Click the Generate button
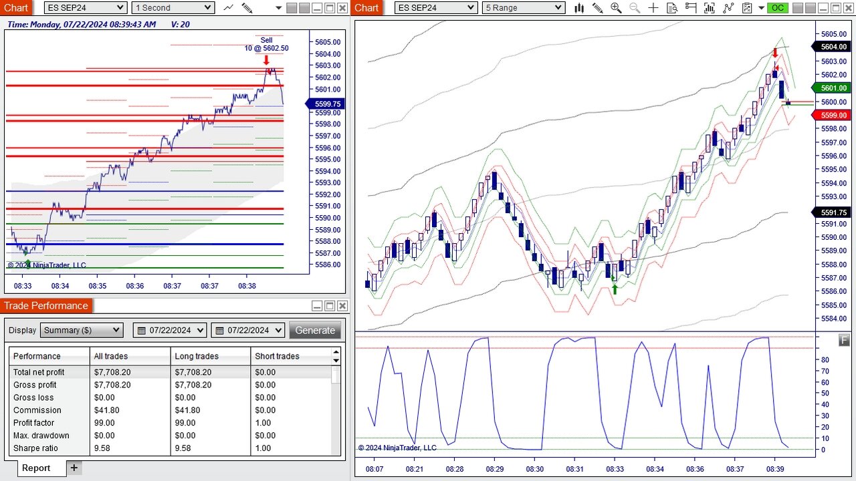Image resolution: width=856 pixels, height=481 pixels. tap(315, 330)
